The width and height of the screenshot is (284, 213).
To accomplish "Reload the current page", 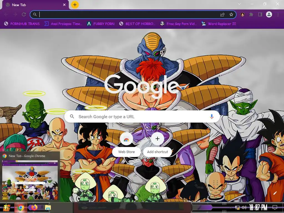I will pos(24,14).
